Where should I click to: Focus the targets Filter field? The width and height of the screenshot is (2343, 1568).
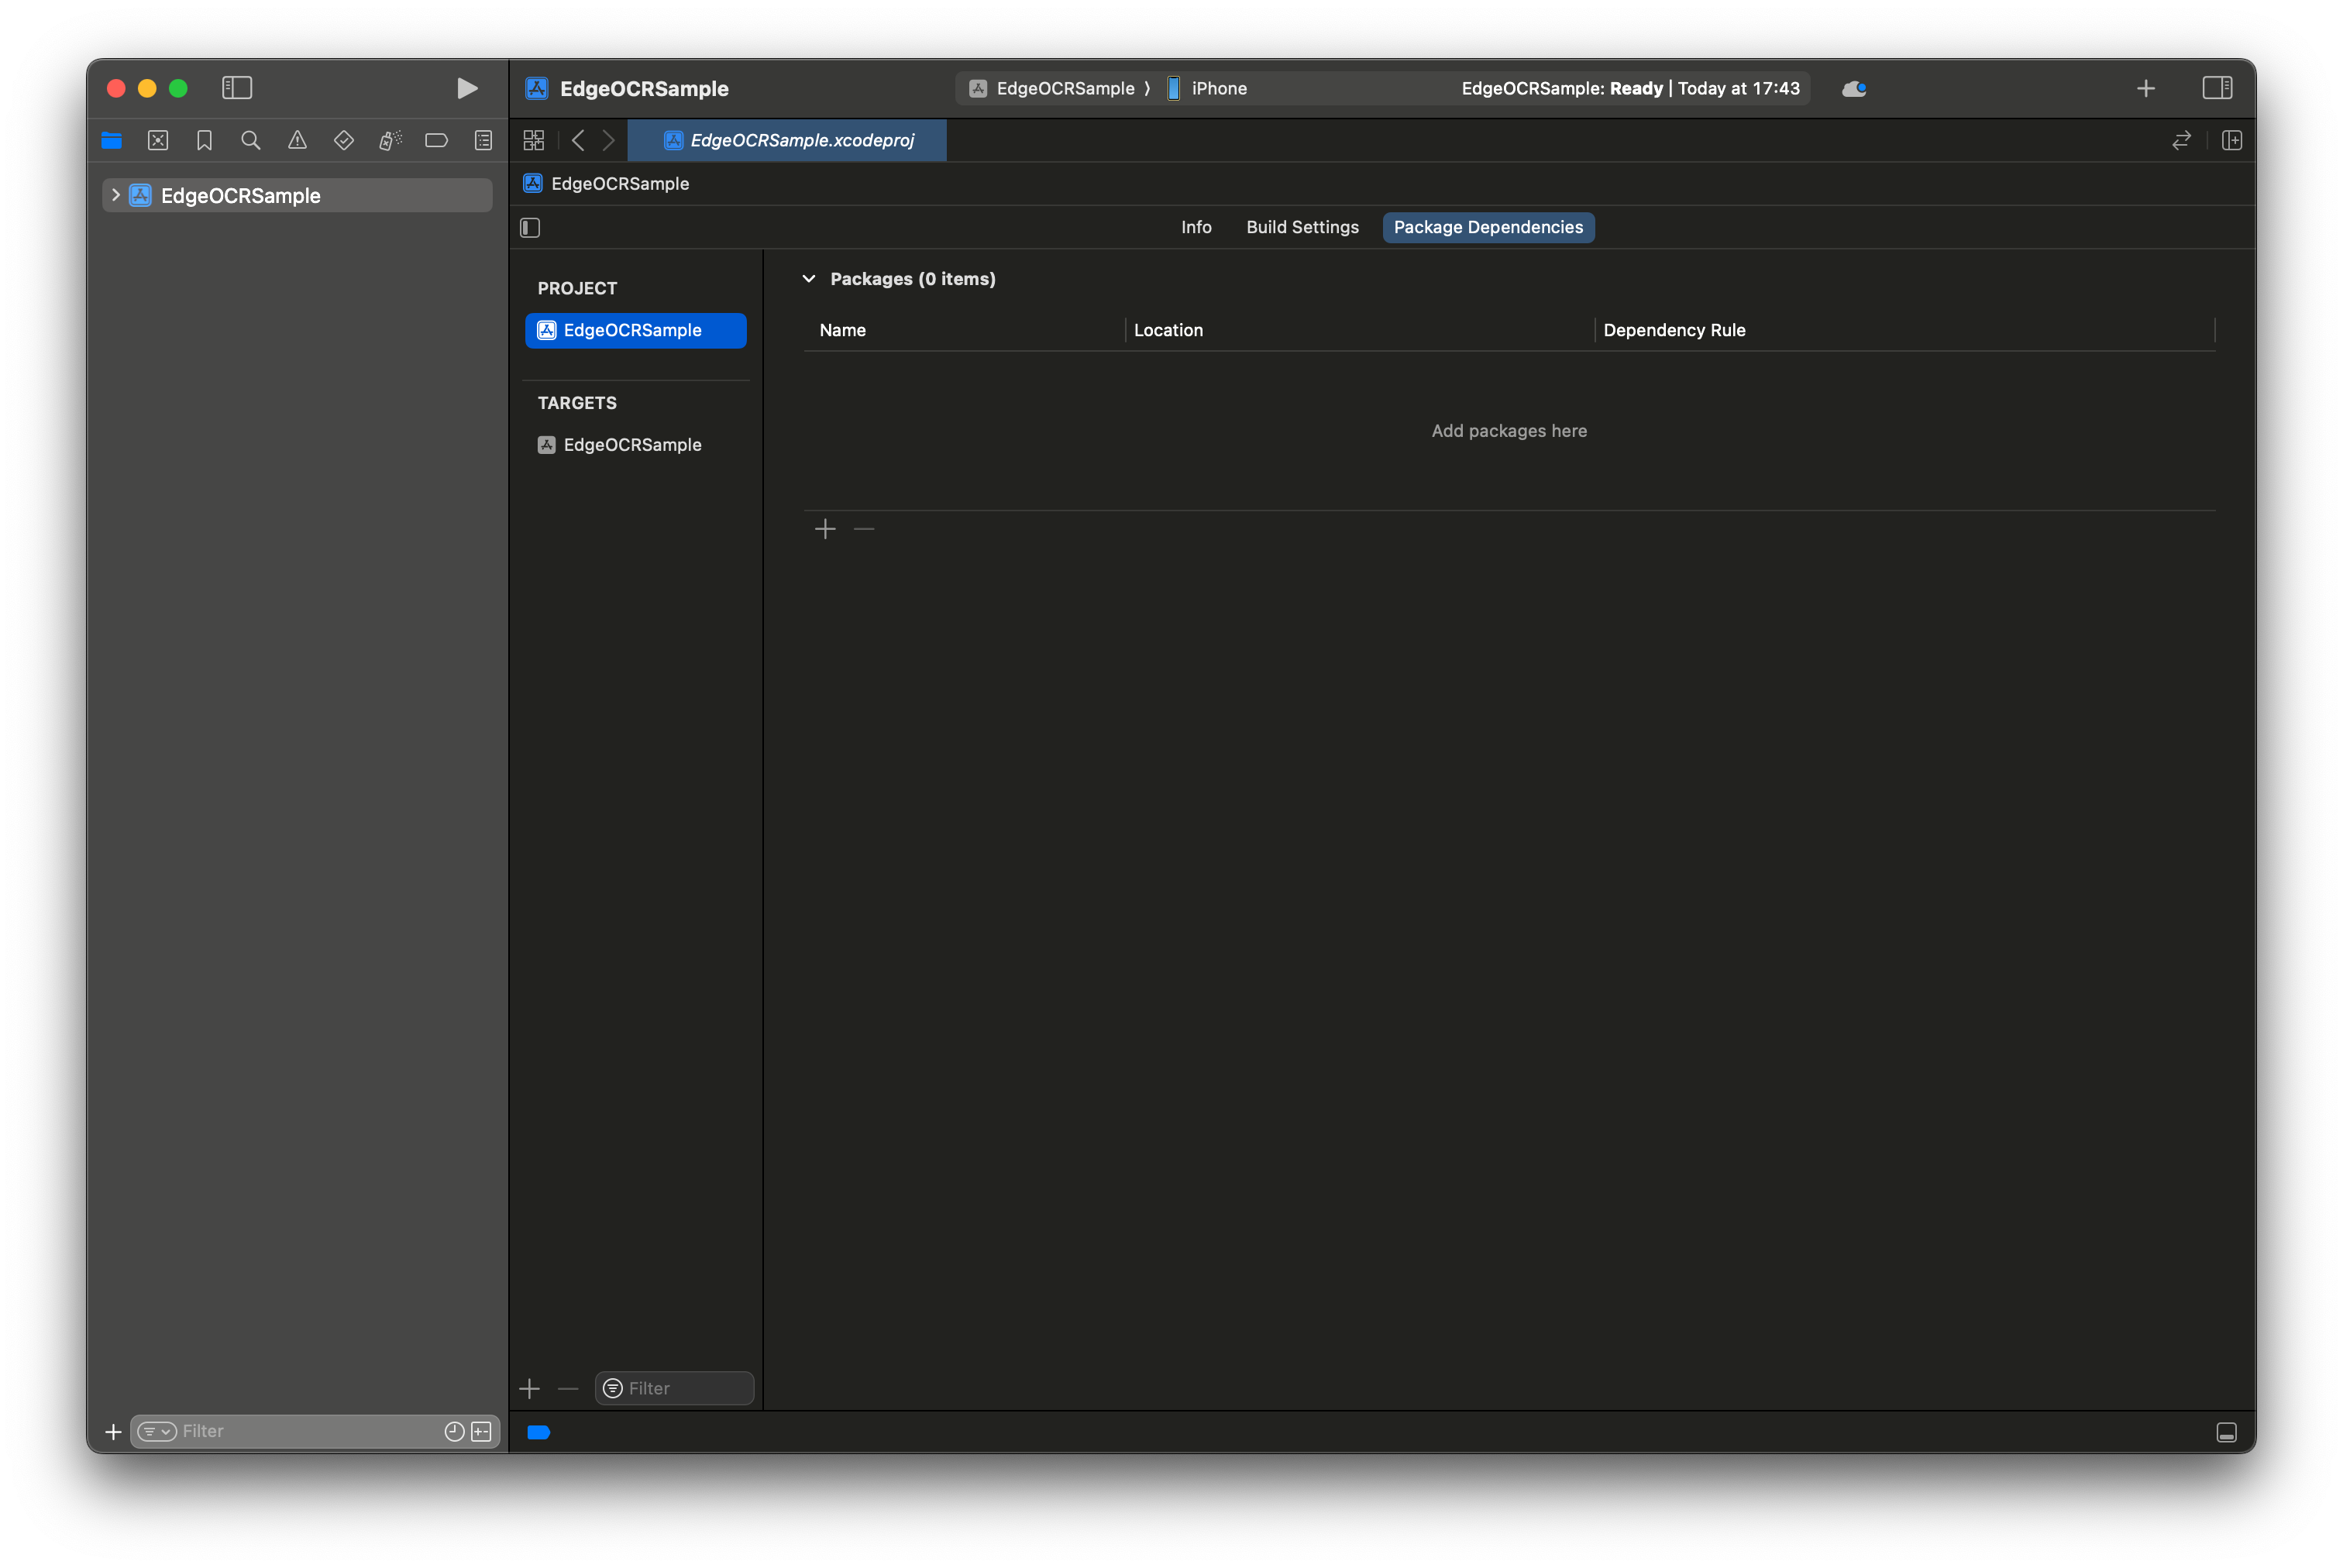click(x=675, y=1388)
